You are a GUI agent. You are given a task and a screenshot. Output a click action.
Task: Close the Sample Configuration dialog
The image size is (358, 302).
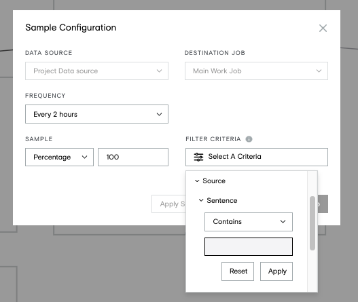pos(323,29)
